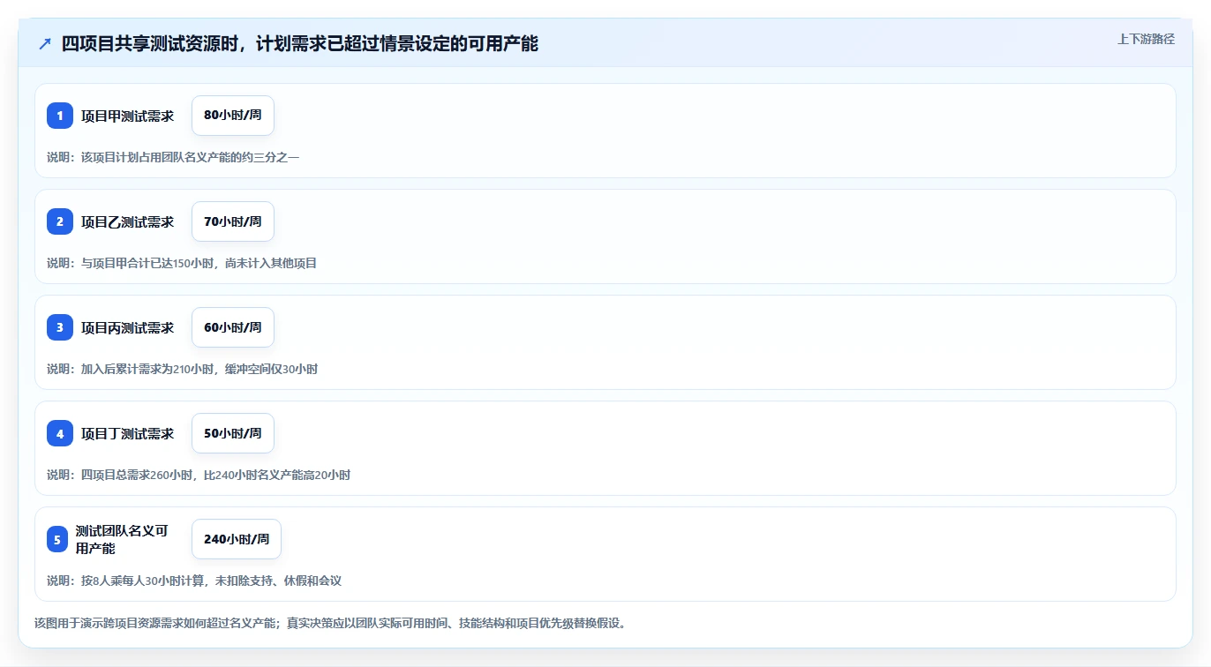
Task: Select step badge 2 for 项目乙
Action: click(x=60, y=221)
